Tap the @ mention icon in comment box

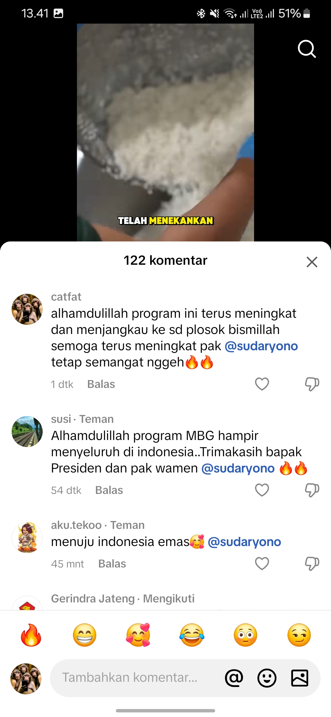[234, 678]
